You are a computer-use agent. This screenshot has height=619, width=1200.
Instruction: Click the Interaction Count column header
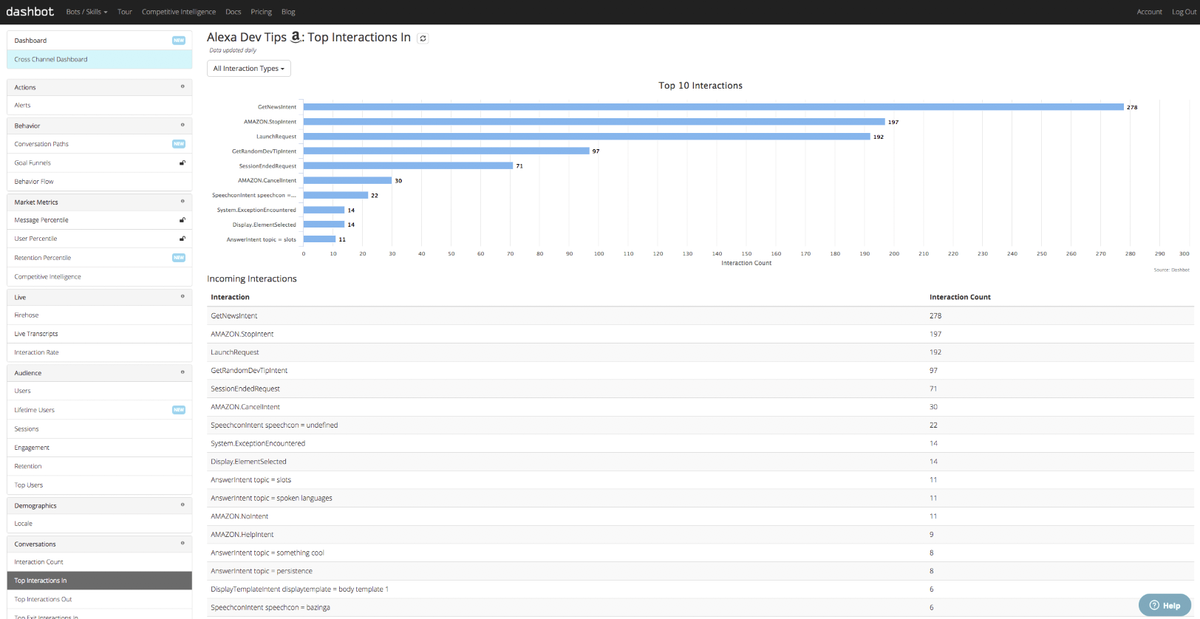coord(960,297)
